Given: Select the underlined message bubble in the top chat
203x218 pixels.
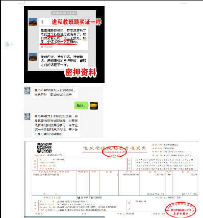Looking at the screenshot, I should pos(64,38).
